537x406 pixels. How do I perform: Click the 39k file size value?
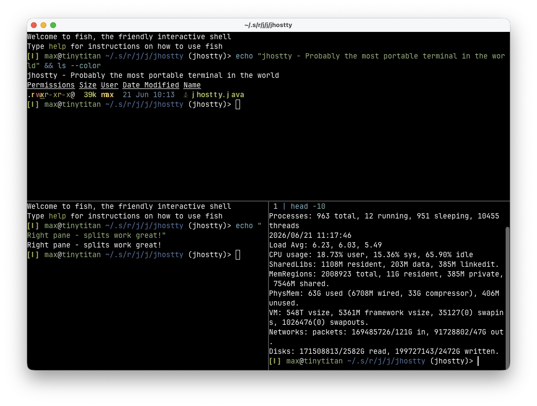click(x=90, y=95)
